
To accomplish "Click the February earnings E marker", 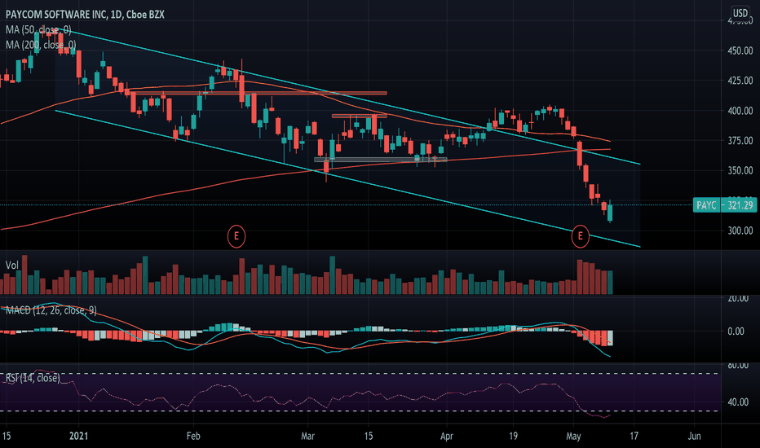I will [x=236, y=236].
